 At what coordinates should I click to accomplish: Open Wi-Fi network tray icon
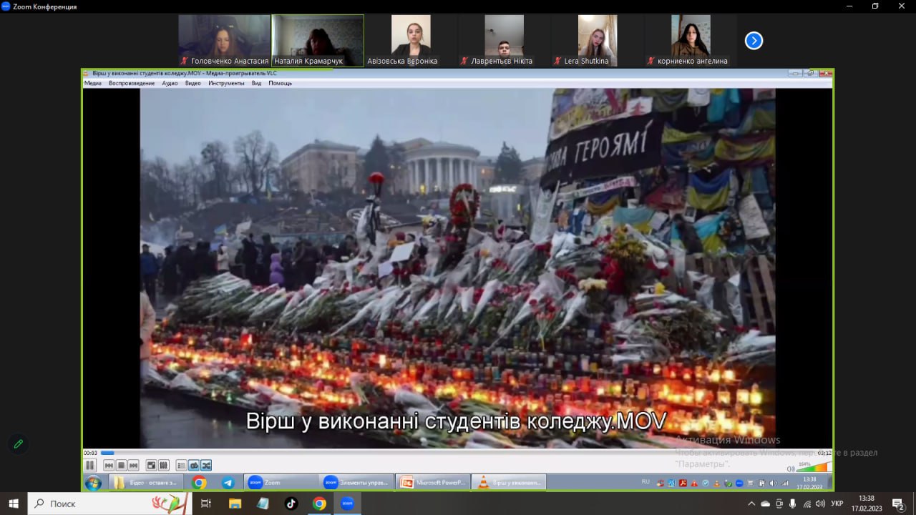(807, 504)
